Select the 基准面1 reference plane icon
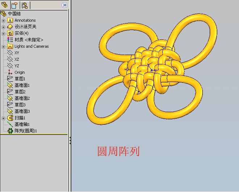239x192 pixels. (10, 85)
